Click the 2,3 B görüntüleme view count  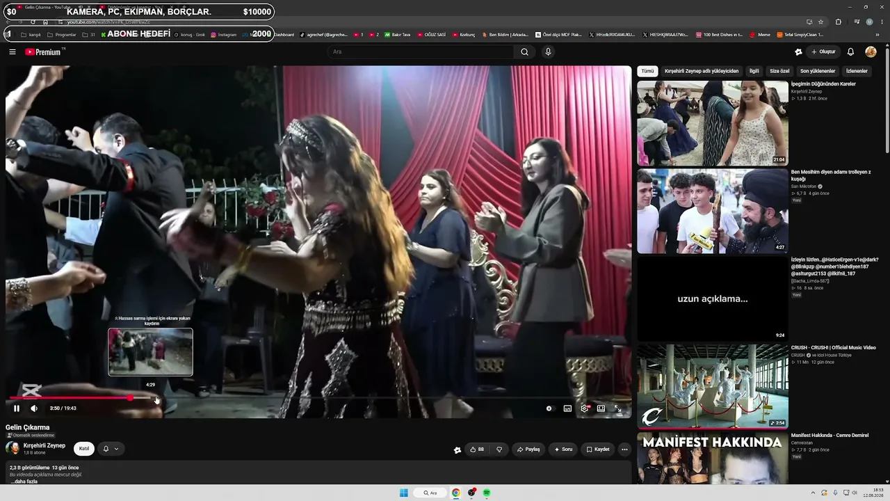[x=30, y=468]
